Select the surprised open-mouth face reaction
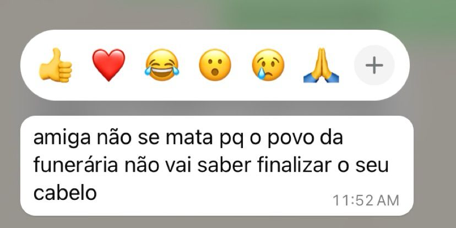 pos(215,65)
